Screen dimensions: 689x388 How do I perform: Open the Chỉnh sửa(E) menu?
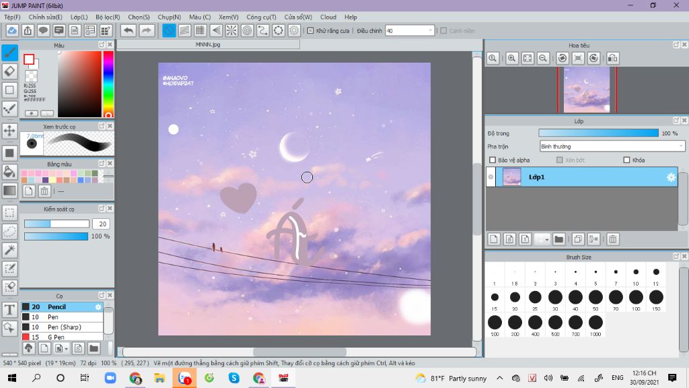(45, 17)
